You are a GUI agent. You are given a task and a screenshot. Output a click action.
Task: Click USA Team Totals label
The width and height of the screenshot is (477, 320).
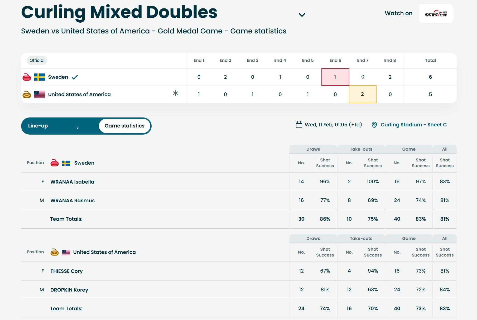pyautogui.click(x=66, y=309)
